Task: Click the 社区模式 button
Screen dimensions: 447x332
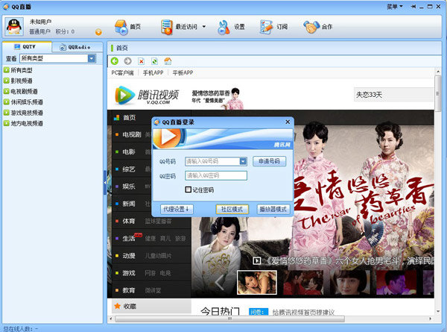Action: (232, 210)
